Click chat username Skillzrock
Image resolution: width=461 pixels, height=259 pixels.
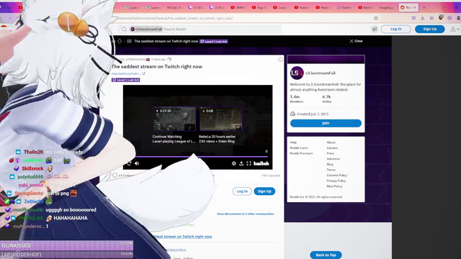(32, 168)
